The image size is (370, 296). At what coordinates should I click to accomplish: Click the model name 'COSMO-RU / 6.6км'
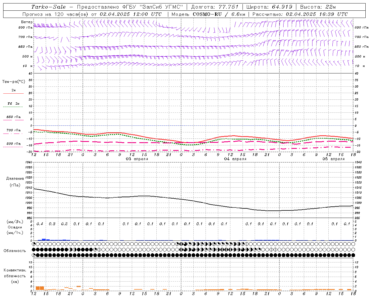pyautogui.click(x=219, y=14)
